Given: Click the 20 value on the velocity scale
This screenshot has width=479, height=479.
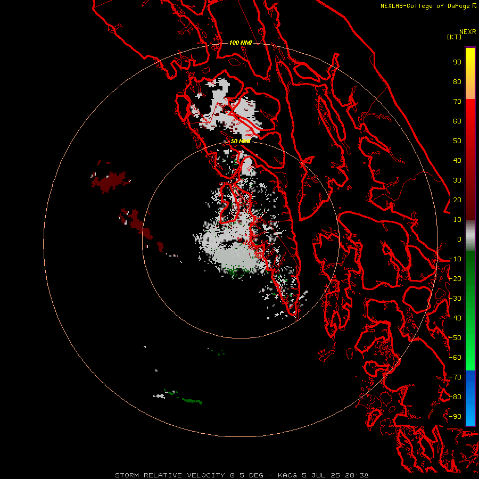Looking at the screenshot, I should tap(457, 200).
